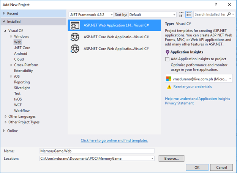Open the Privacy Statement link

(179, 103)
